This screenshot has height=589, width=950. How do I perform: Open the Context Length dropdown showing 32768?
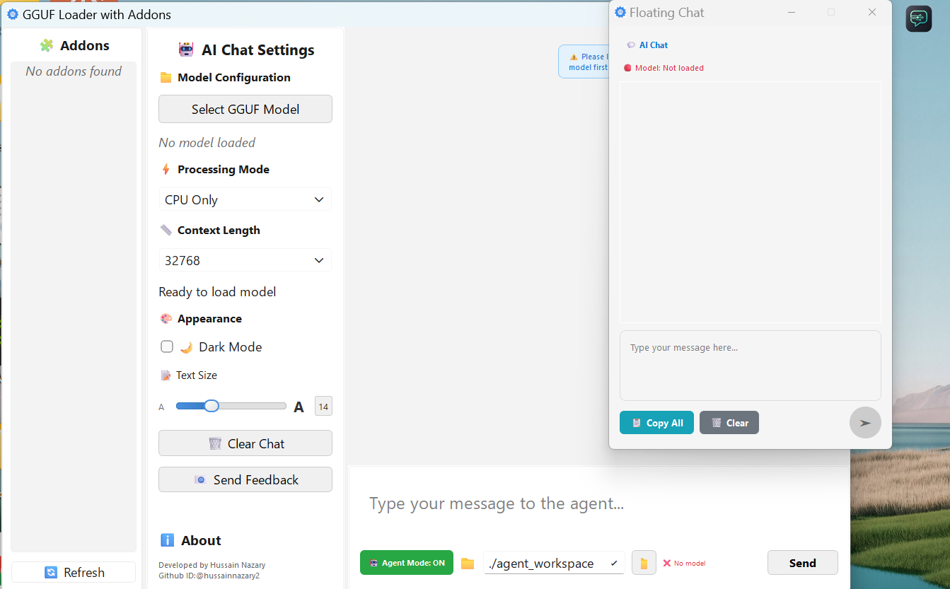click(x=245, y=259)
